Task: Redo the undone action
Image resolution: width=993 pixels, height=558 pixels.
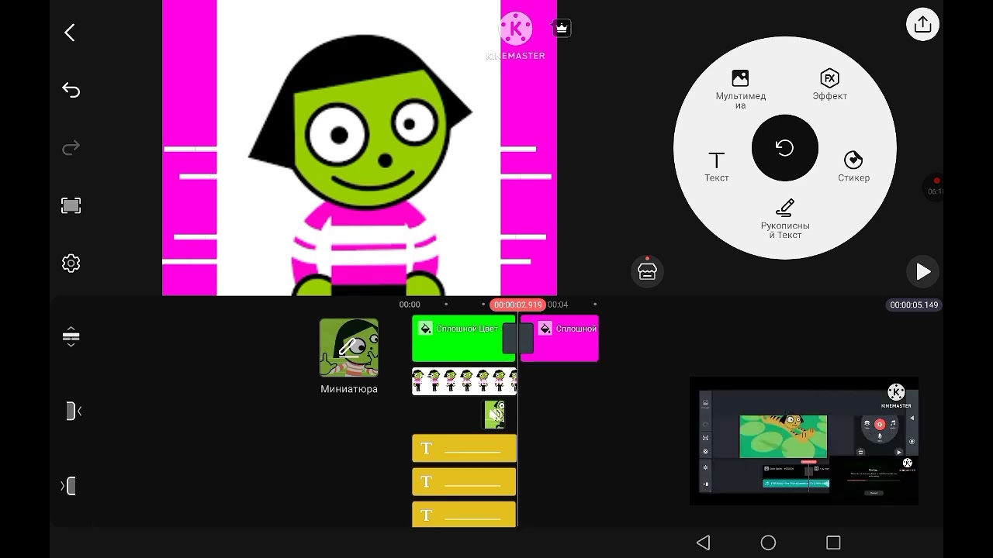Action: 71,148
